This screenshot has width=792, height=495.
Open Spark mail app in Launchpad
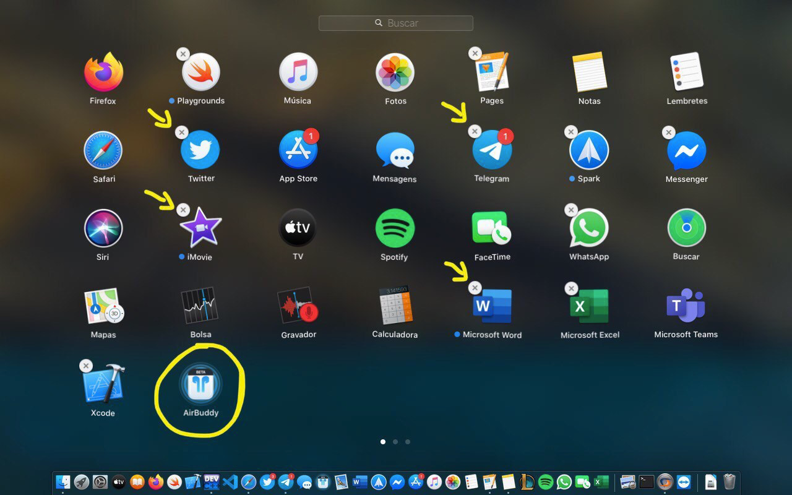[589, 150]
